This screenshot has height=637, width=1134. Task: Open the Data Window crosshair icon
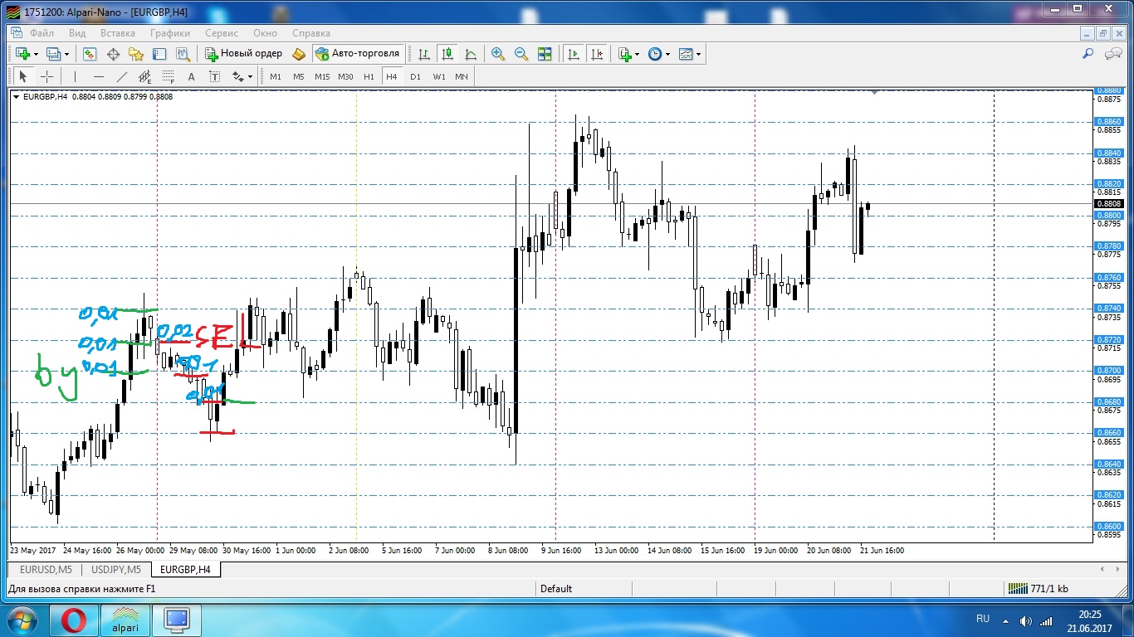[113, 54]
